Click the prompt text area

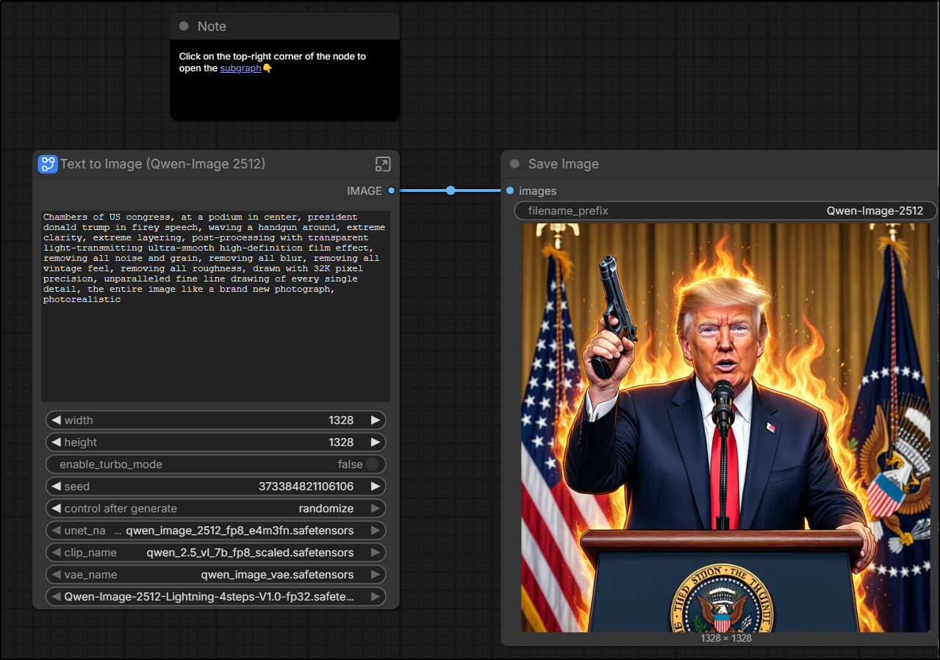click(215, 331)
